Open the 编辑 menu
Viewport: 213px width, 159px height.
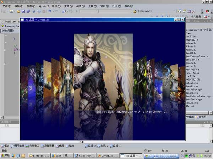(x=19, y=6)
